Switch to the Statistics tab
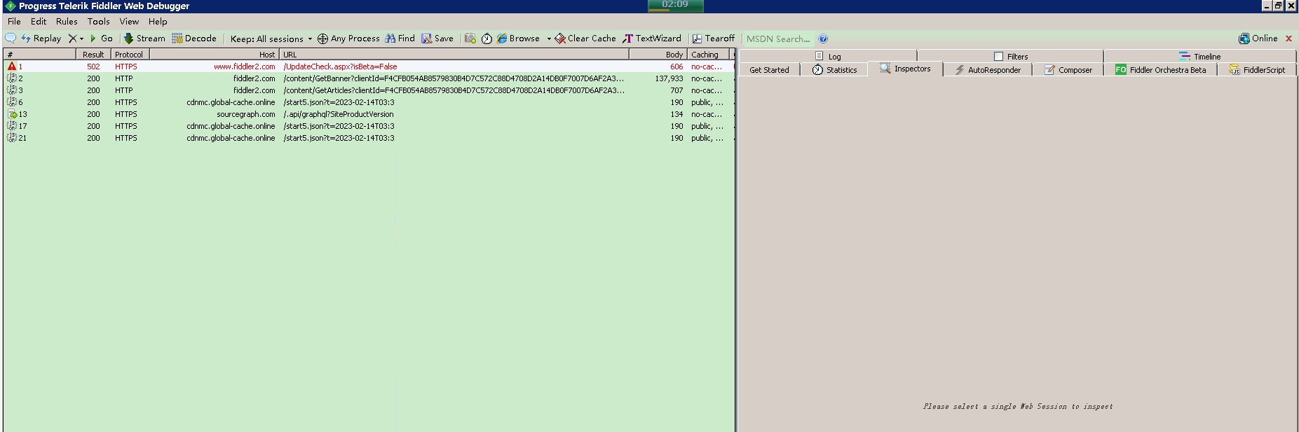 834,70
